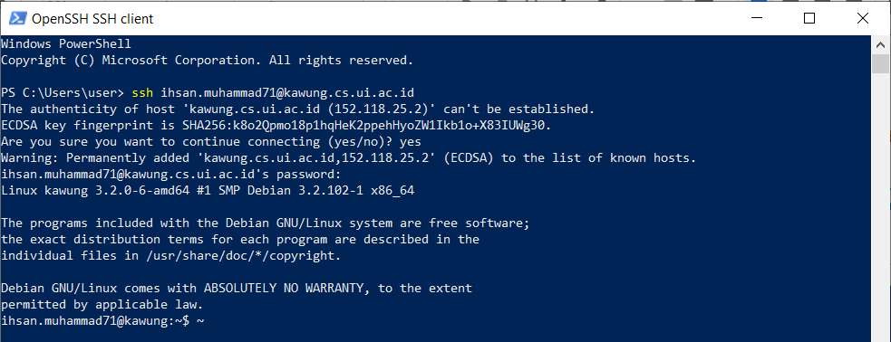This screenshot has height=342, width=891.
Task: Click the empty scrollbar track below the thumb
Action: [x=881, y=207]
